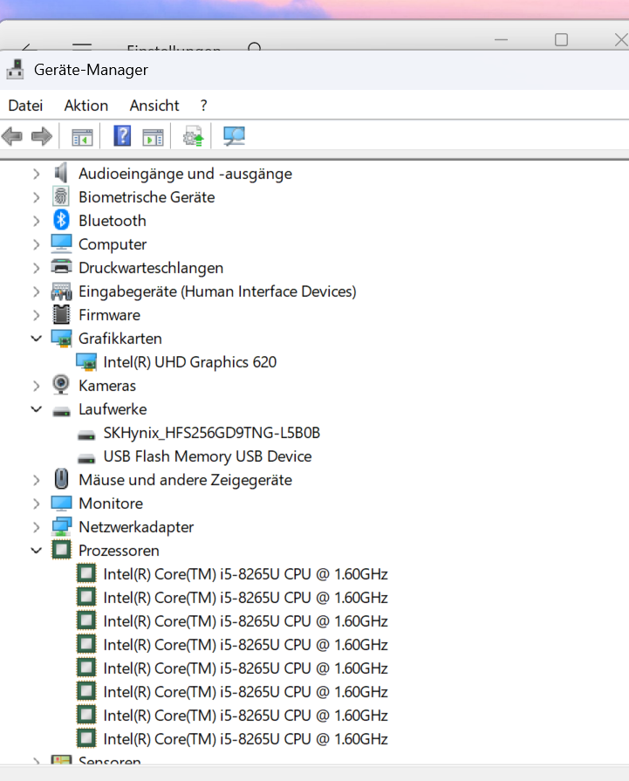
Task: Expand the Bluetooth node
Action: coord(36,221)
